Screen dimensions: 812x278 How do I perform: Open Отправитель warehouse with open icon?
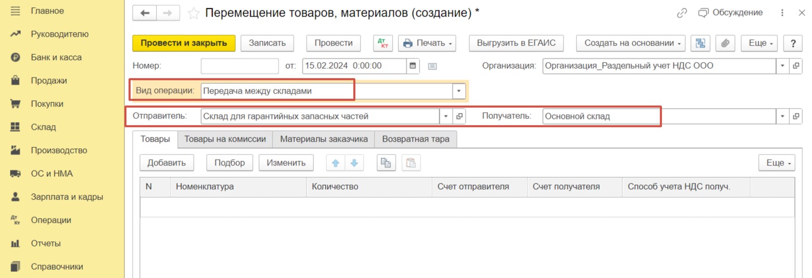point(459,116)
